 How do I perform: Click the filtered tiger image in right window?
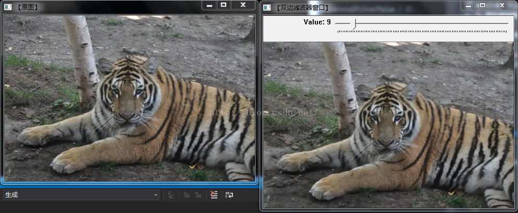pos(388,125)
